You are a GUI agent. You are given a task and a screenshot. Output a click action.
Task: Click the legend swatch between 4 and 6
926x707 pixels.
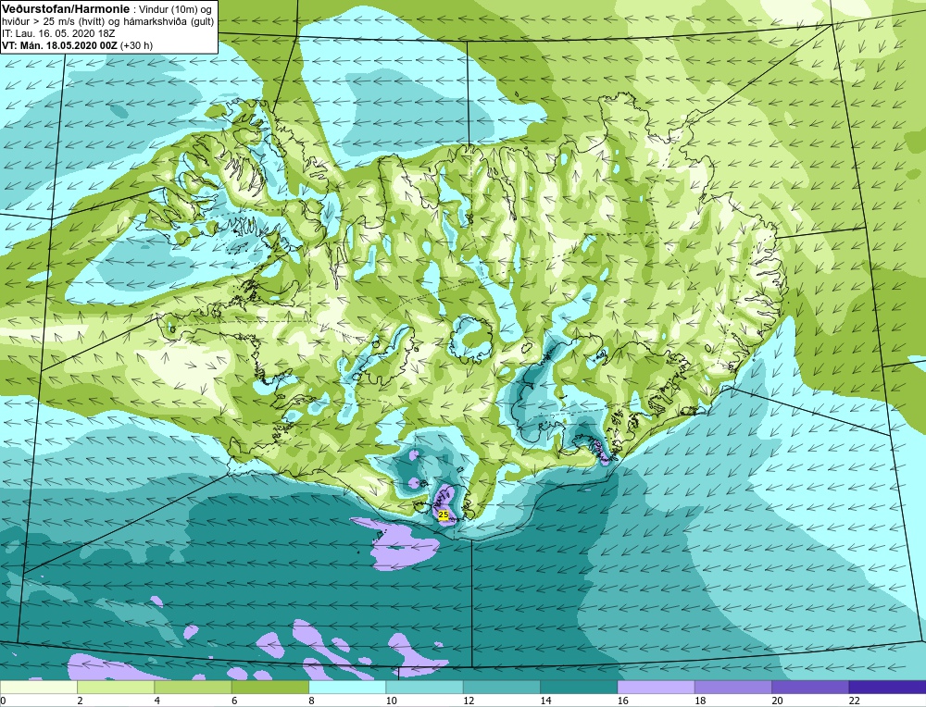[x=194, y=687]
